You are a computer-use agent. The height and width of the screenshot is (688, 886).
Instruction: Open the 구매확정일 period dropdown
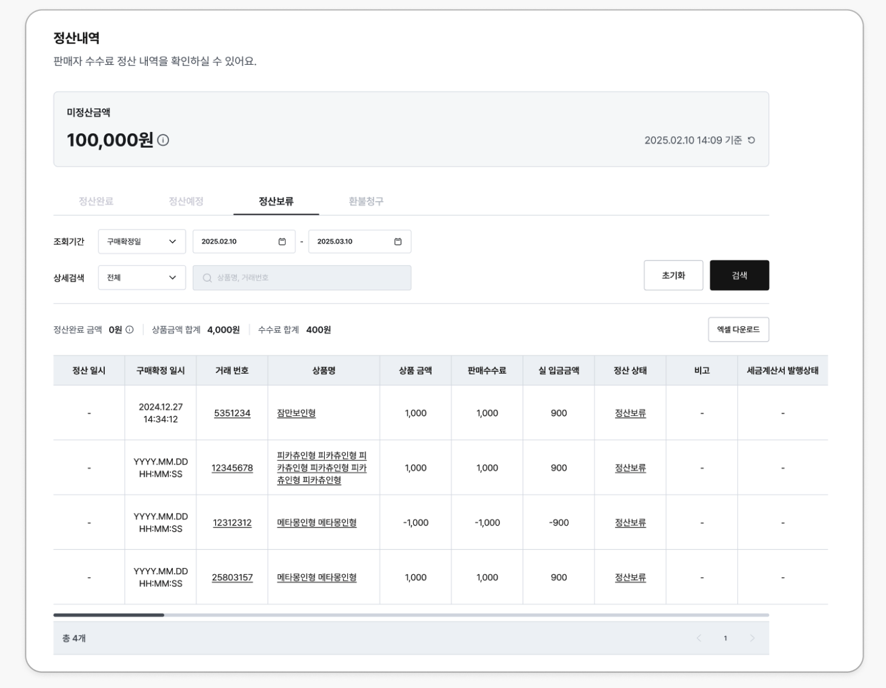142,242
